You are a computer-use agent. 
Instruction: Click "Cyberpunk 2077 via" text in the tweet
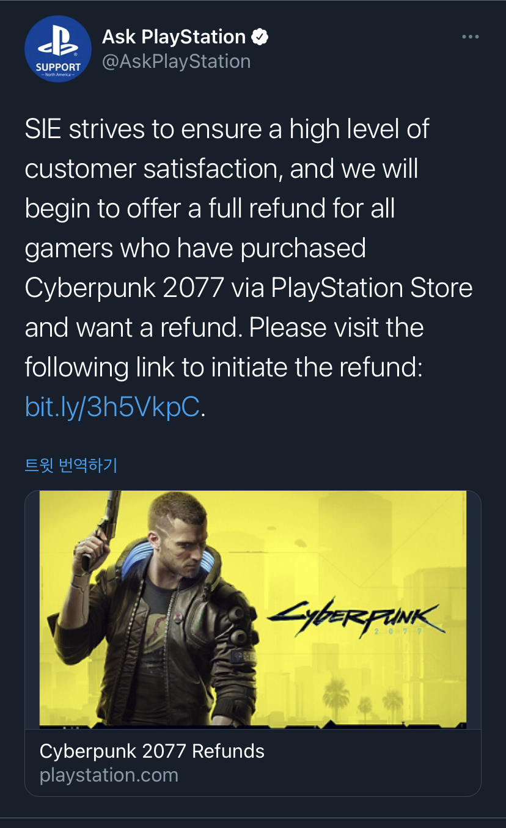tap(145, 288)
